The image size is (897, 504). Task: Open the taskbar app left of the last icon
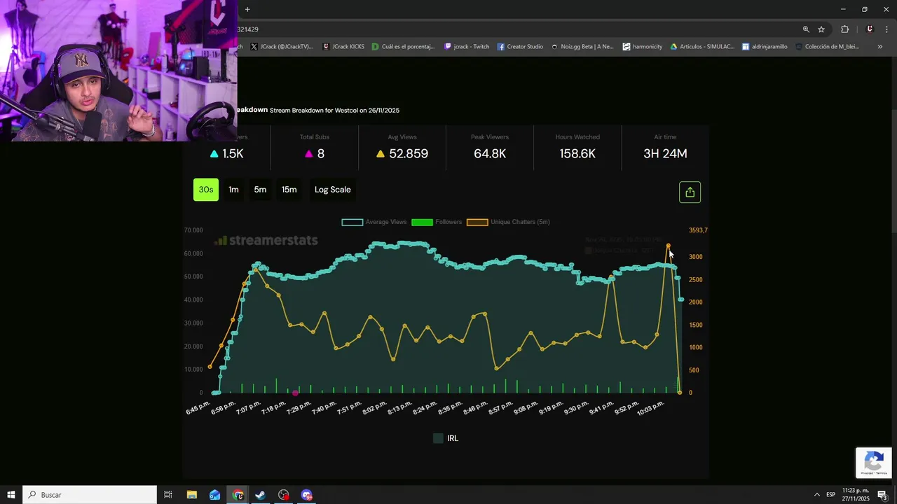(283, 495)
